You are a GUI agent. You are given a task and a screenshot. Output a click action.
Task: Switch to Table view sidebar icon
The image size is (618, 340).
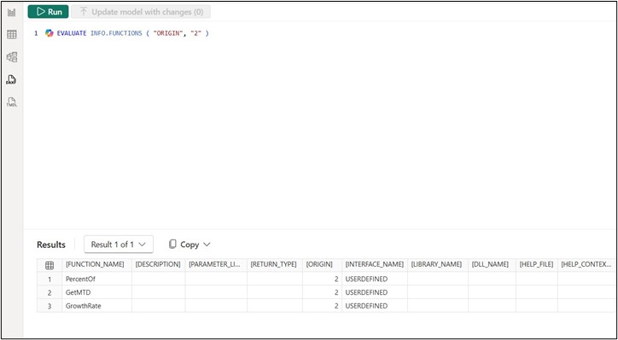(x=12, y=35)
